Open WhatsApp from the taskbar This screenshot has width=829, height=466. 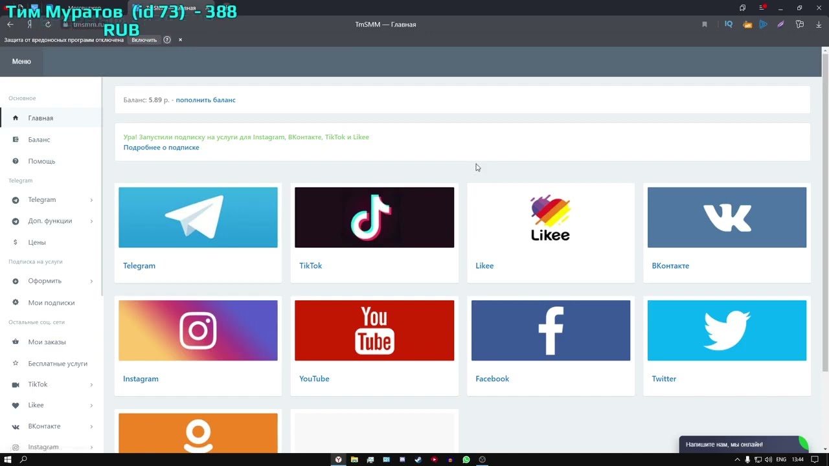[466, 460]
